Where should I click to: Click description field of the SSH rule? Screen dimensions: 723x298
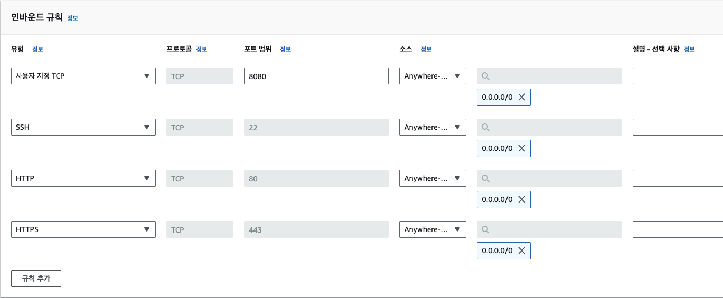pyautogui.click(x=678, y=127)
